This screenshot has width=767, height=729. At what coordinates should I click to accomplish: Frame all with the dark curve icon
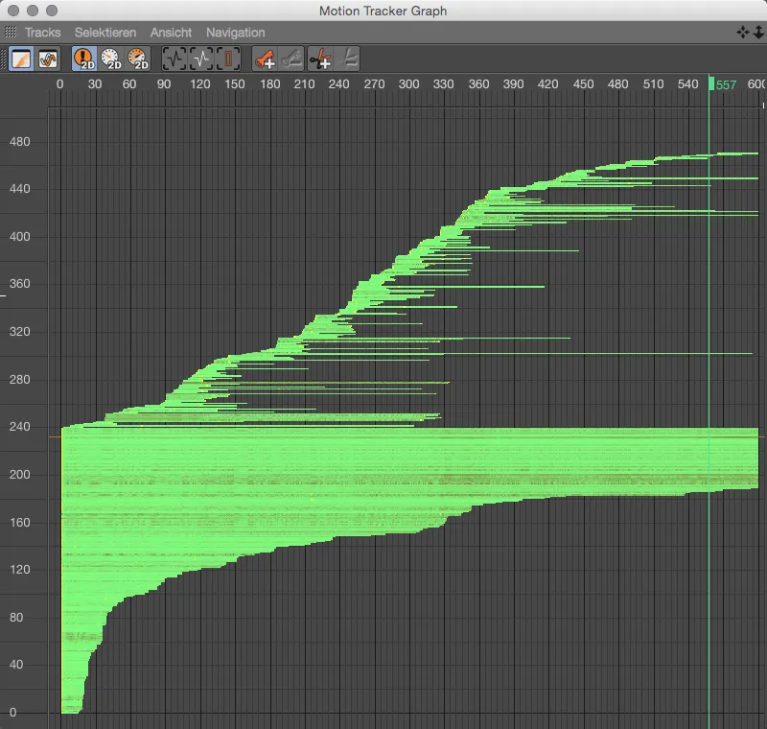coord(174,59)
